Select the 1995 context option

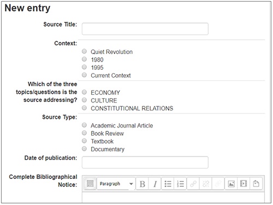tap(84, 67)
